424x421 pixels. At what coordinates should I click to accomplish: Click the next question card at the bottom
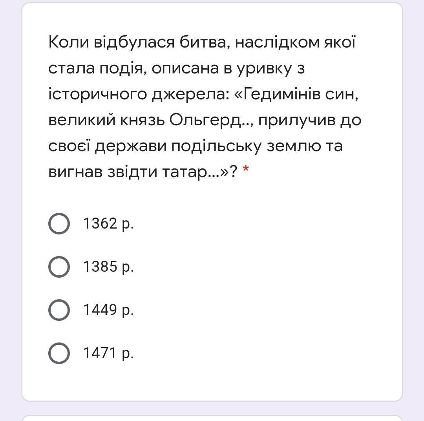[x=212, y=418]
